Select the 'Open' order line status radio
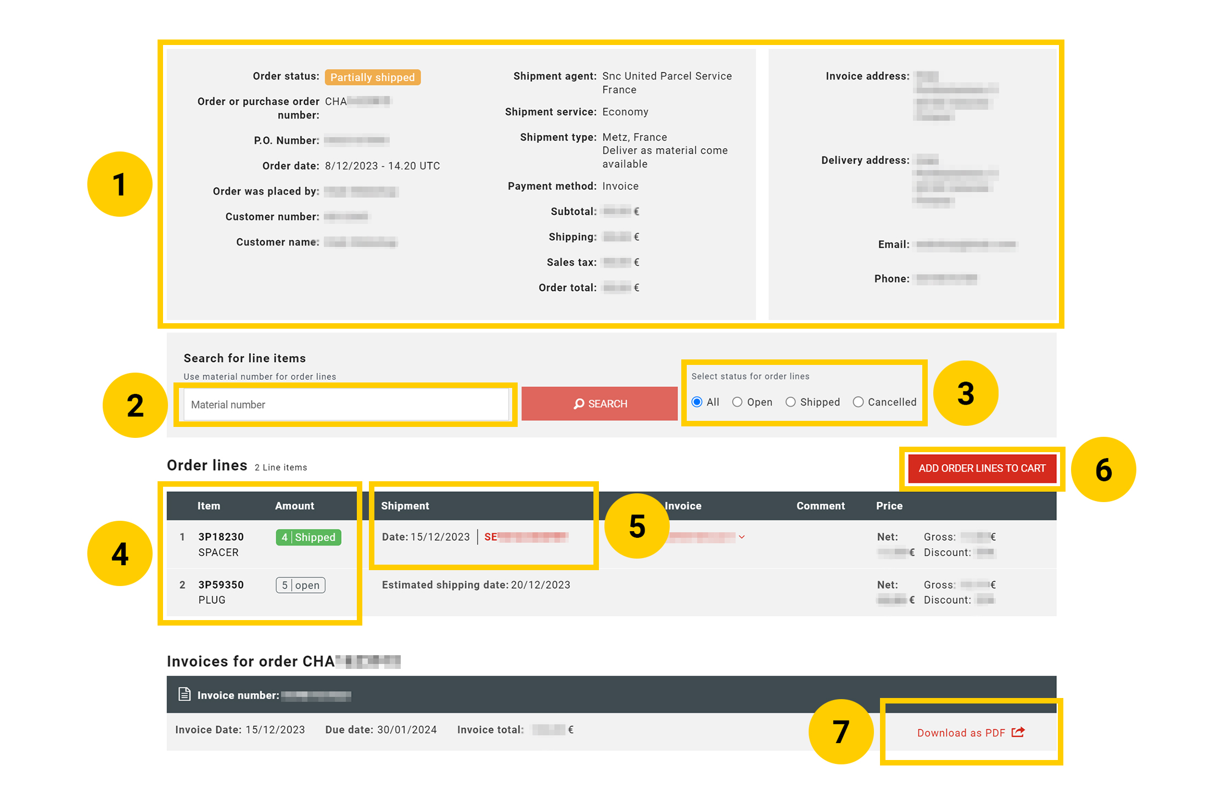 [x=737, y=402]
